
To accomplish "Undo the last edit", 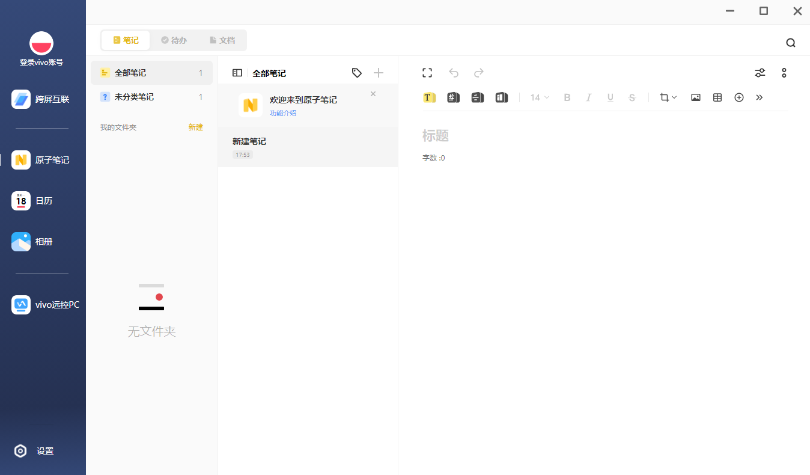I will pyautogui.click(x=454, y=73).
